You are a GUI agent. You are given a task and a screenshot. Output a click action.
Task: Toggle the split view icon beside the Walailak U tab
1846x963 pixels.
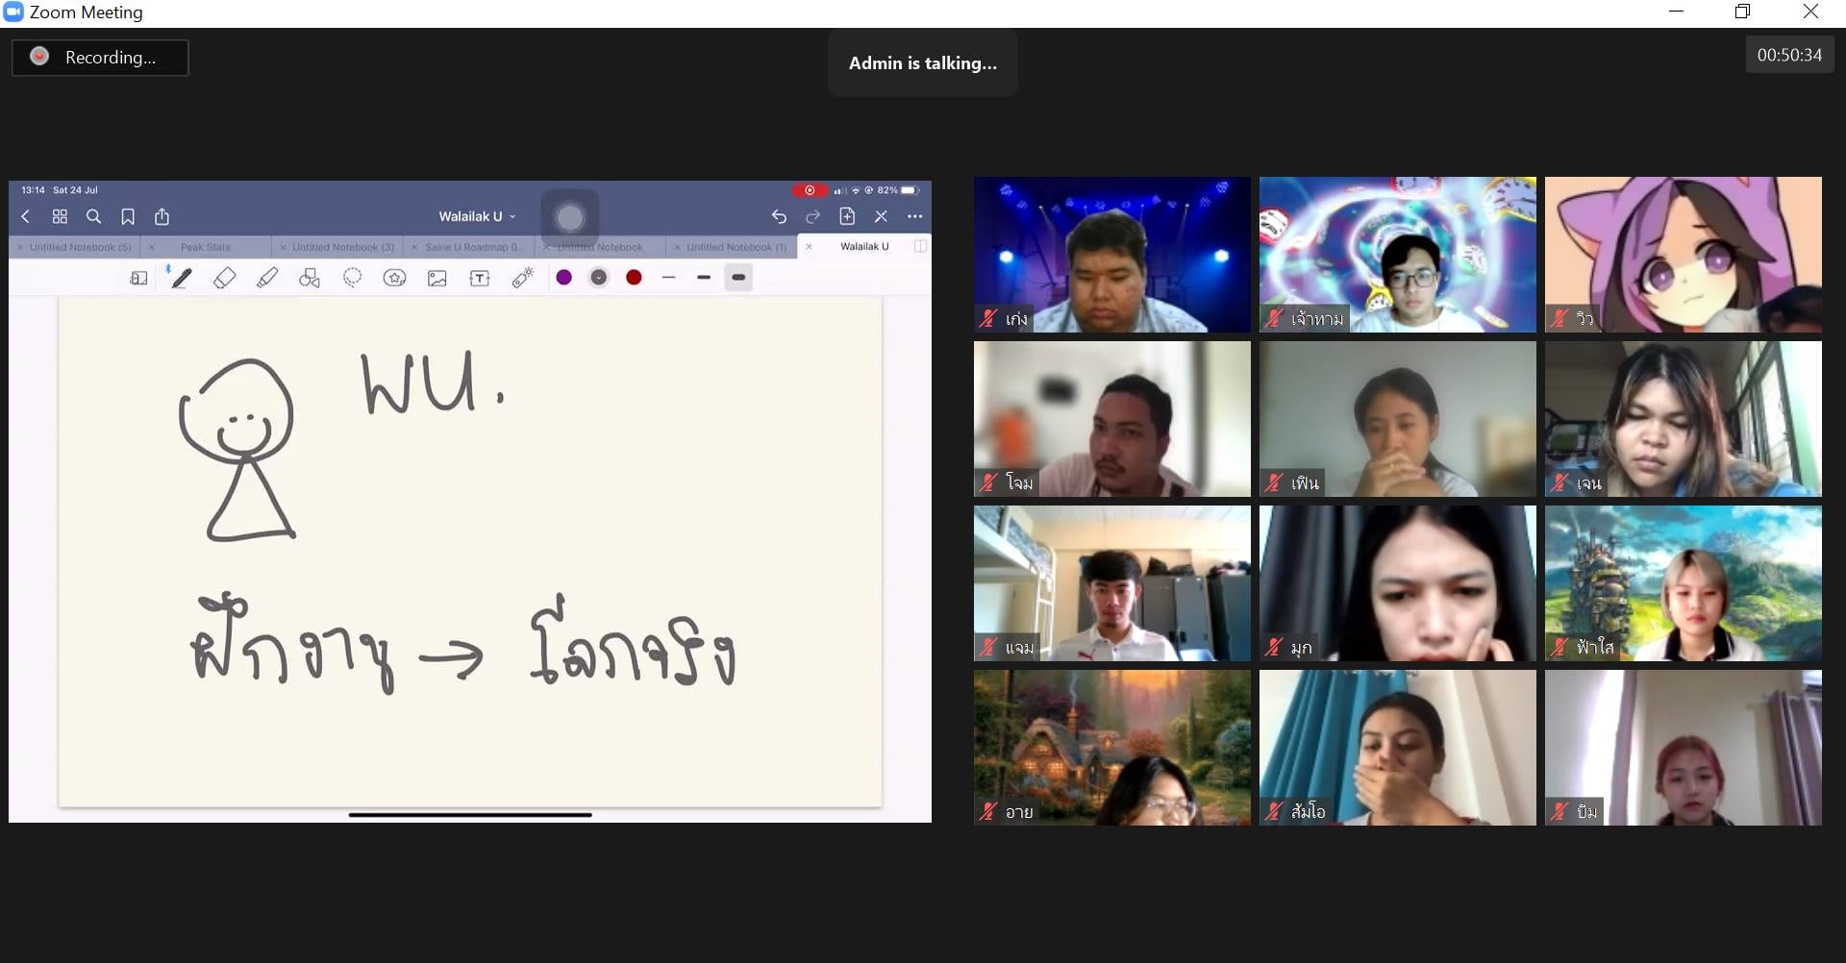click(x=920, y=246)
